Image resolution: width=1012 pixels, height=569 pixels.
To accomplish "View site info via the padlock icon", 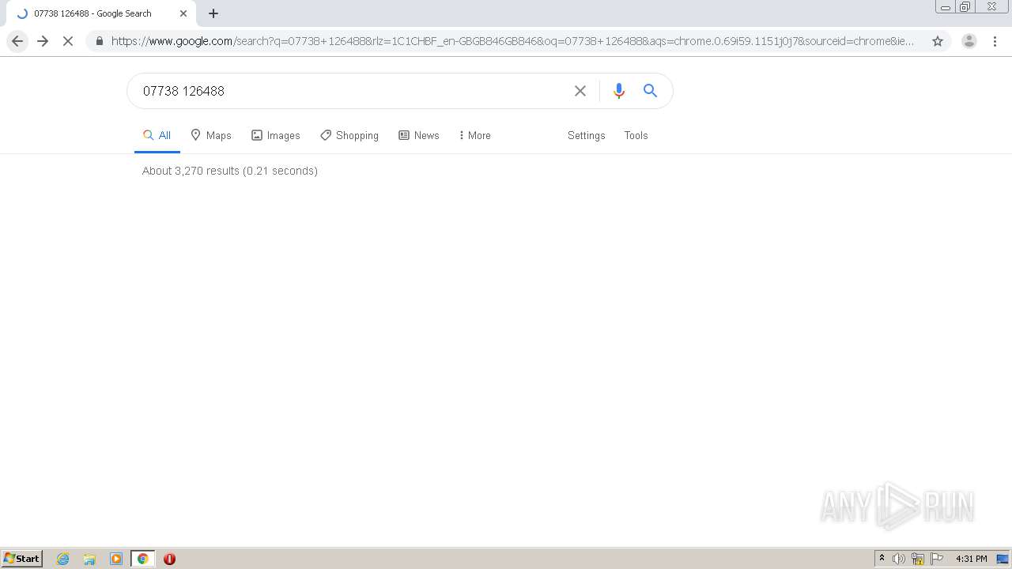I will (x=100, y=41).
